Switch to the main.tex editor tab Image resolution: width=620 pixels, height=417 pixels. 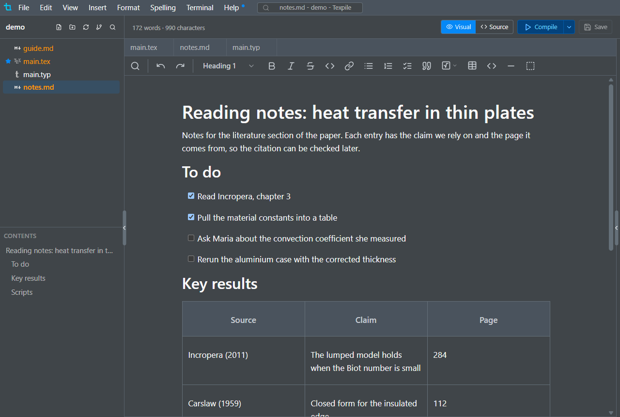click(x=149, y=48)
